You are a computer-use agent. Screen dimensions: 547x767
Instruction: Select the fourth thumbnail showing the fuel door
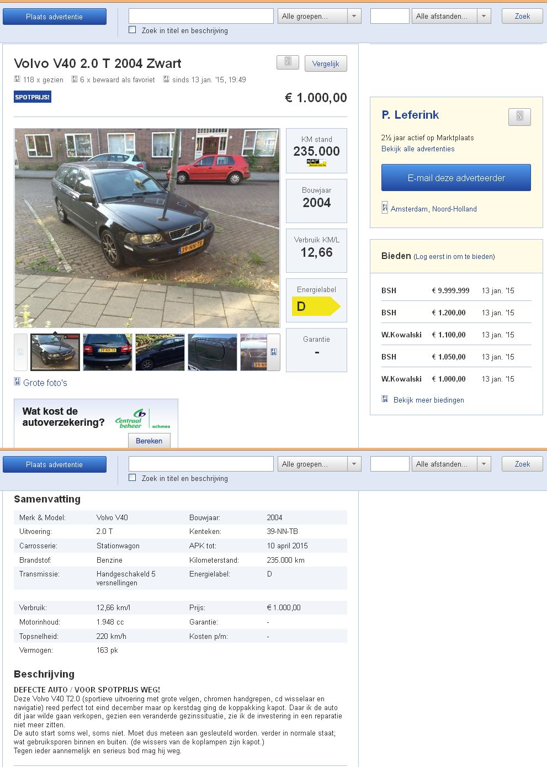[213, 352]
